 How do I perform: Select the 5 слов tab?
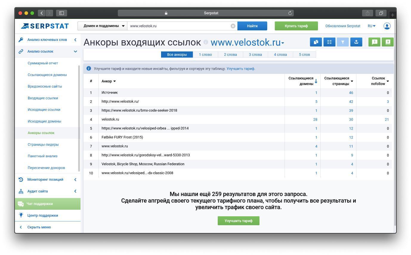click(x=305, y=55)
